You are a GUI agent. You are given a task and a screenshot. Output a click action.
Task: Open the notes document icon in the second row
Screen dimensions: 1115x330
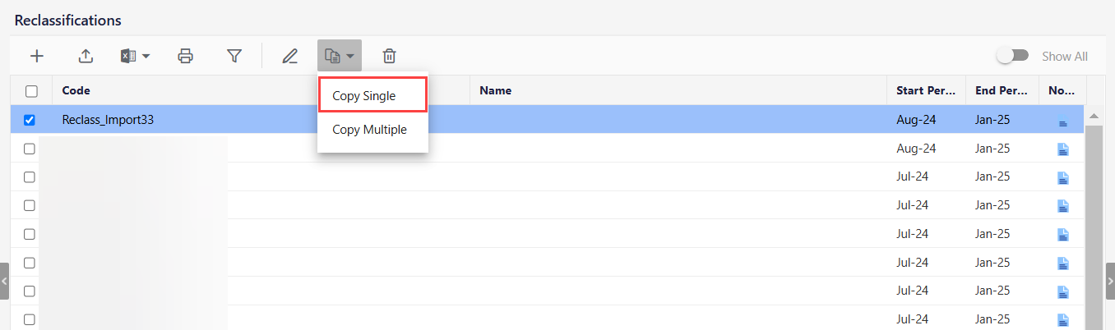[x=1062, y=149]
